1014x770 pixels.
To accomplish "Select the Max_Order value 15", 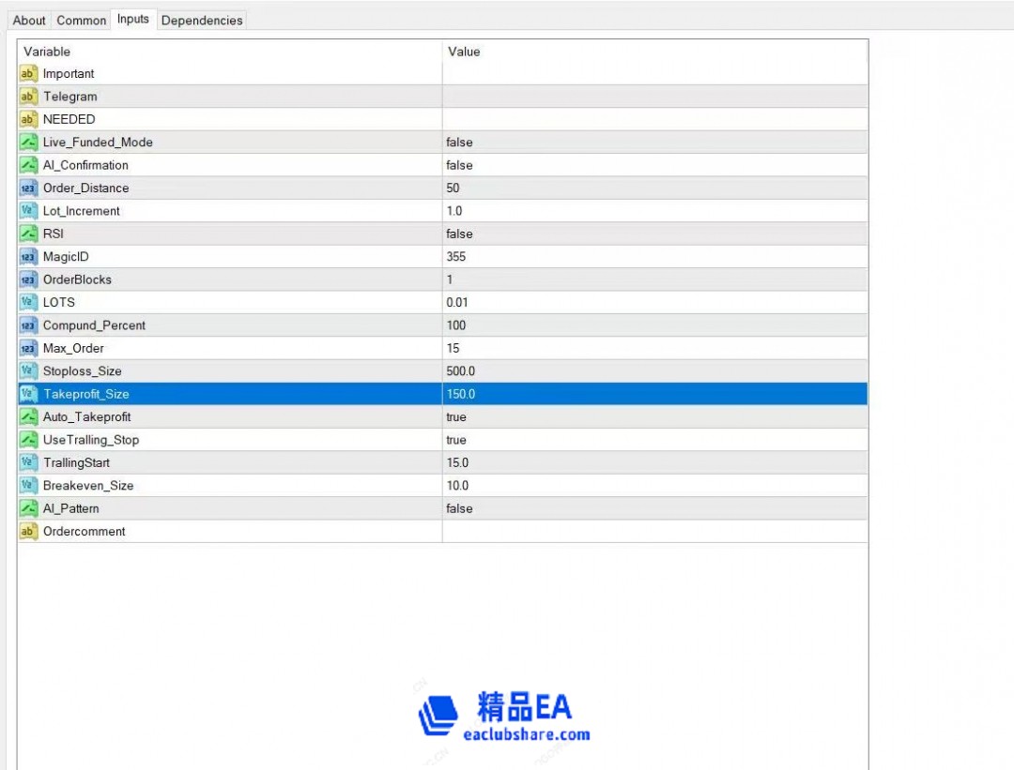I will coord(453,348).
